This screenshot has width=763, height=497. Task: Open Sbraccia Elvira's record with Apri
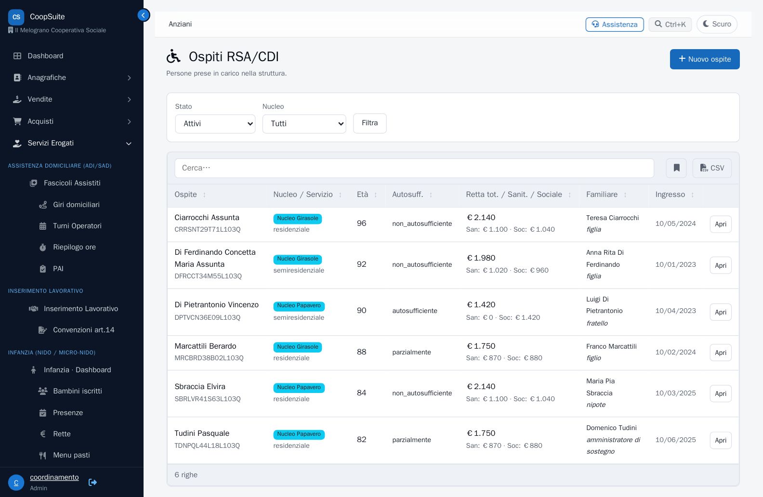click(721, 394)
